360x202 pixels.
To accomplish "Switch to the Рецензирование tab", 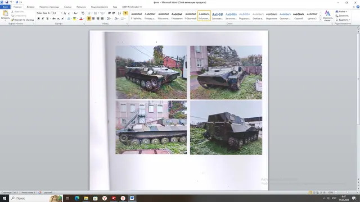I will point(100,7).
